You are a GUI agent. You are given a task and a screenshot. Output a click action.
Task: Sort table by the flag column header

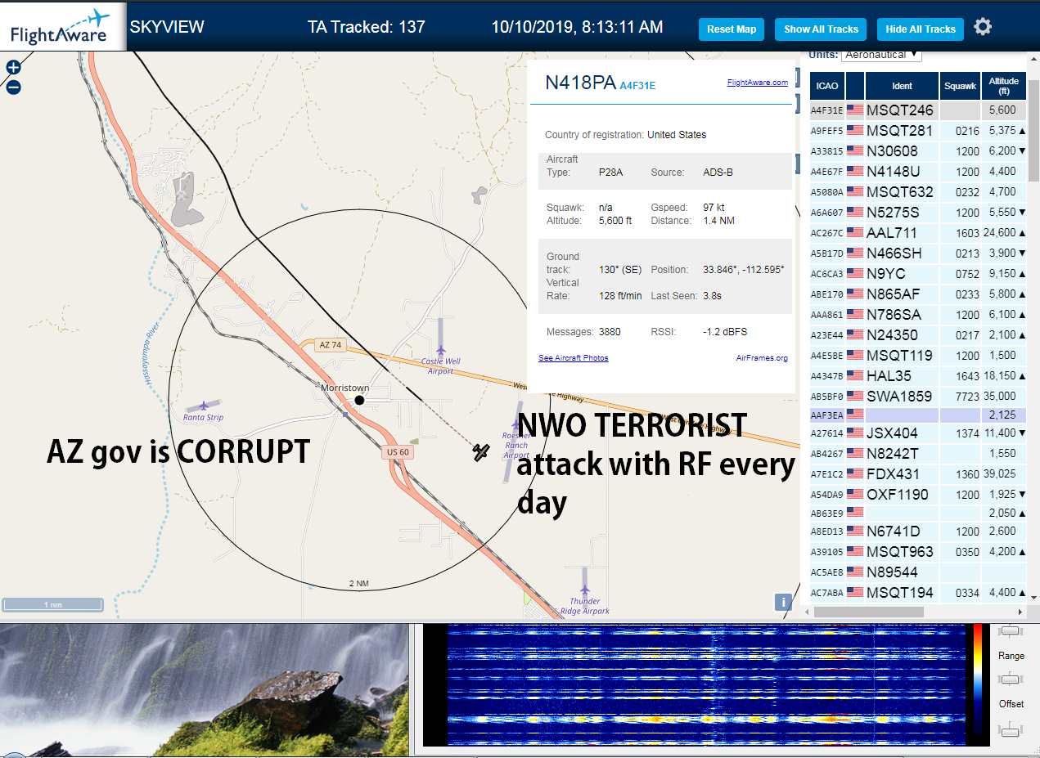click(855, 86)
